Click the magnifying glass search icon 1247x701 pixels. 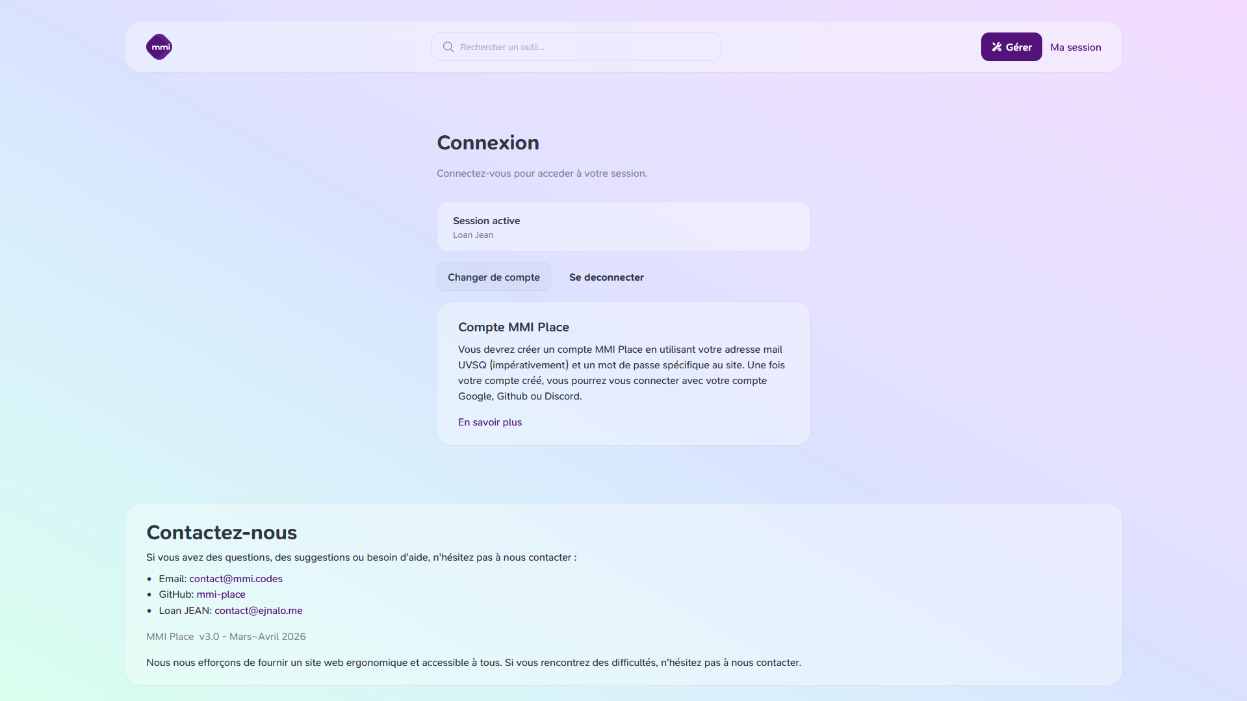pyautogui.click(x=448, y=47)
